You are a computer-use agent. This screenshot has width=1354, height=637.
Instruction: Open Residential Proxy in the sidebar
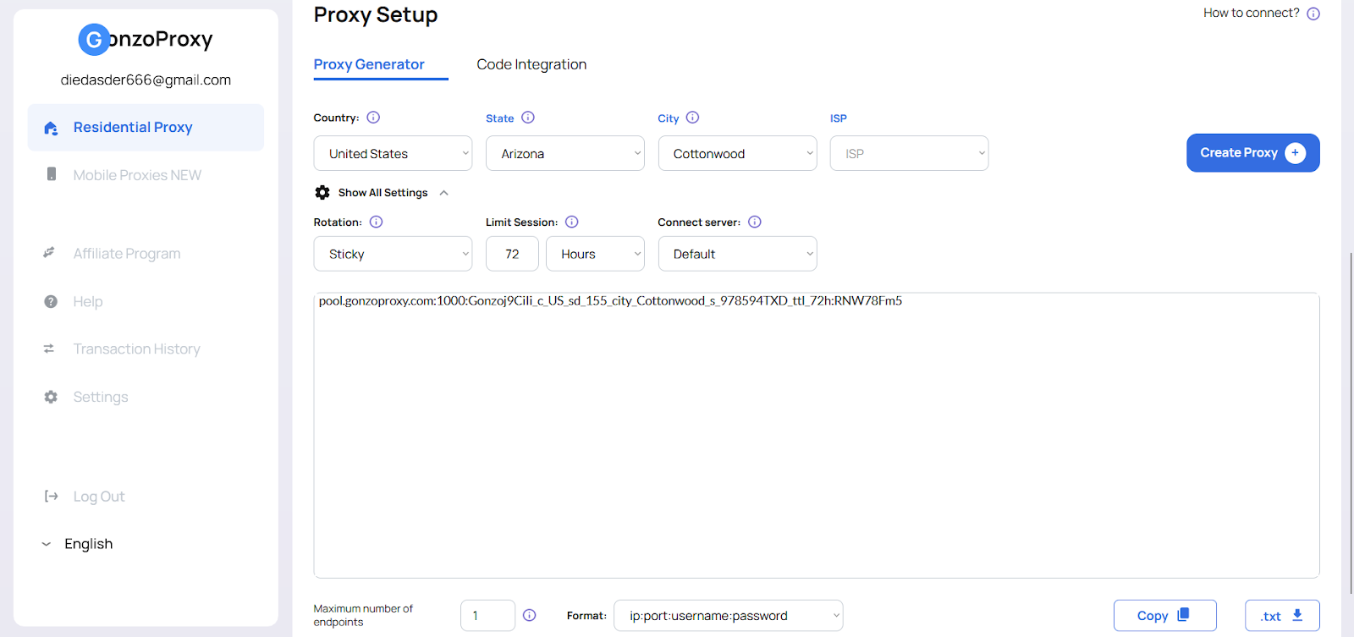tap(146, 128)
